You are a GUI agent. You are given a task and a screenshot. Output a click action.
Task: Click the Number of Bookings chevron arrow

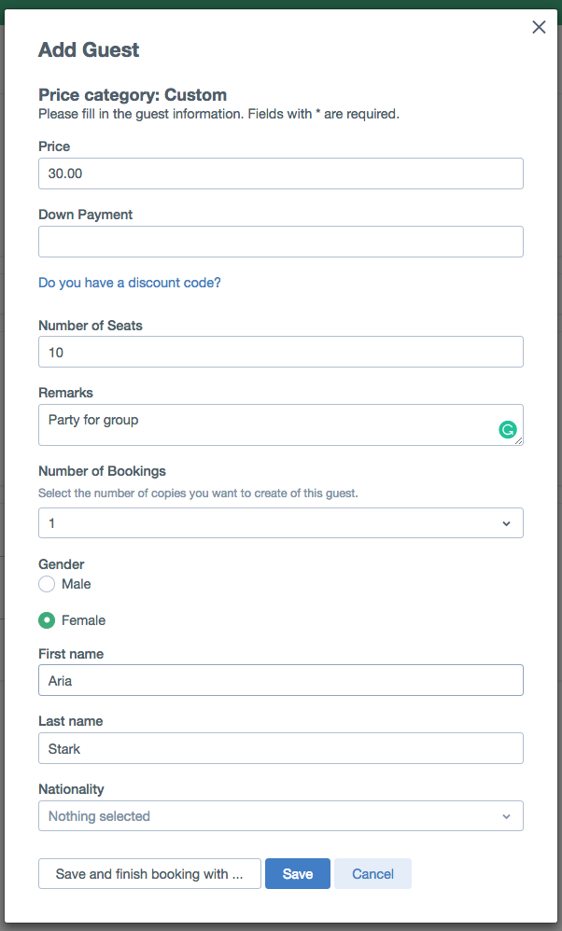[506, 523]
